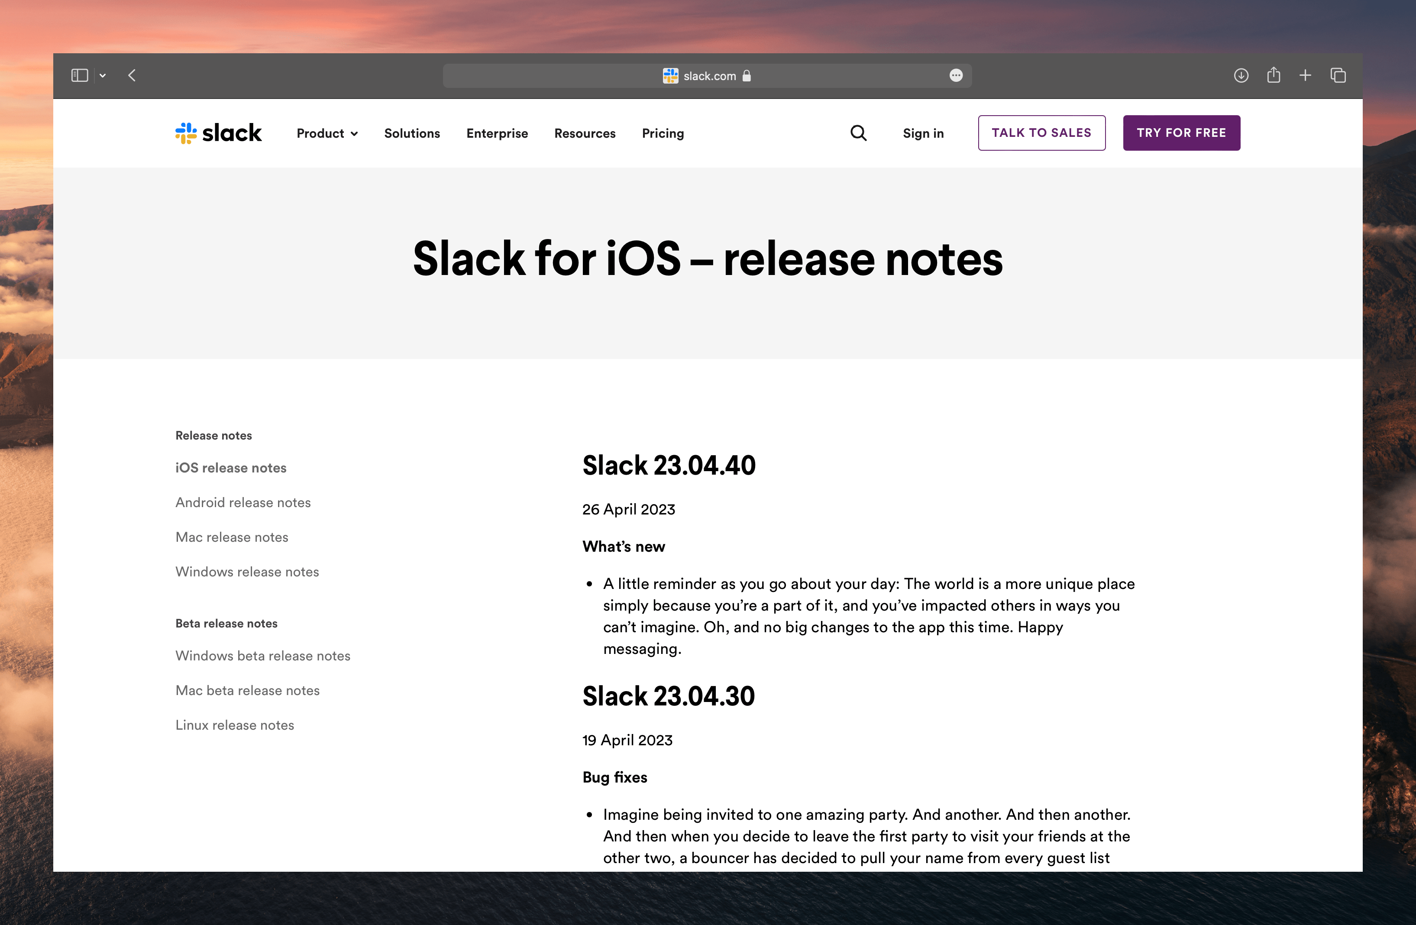
Task: Click the TALK TO SALES button
Action: (1041, 133)
